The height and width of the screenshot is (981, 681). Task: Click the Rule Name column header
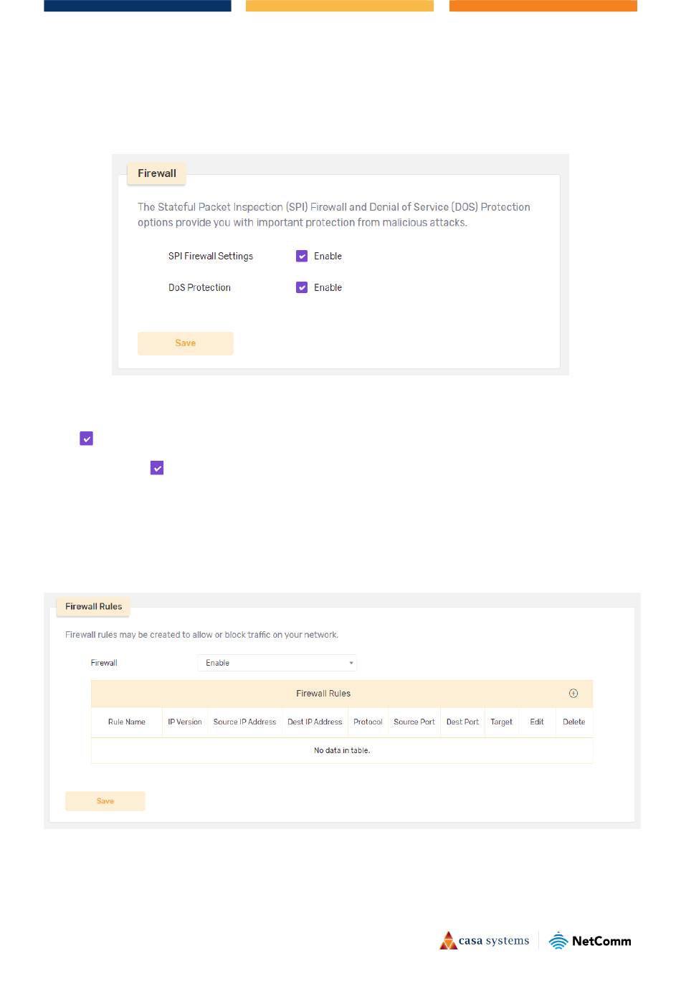pos(126,722)
